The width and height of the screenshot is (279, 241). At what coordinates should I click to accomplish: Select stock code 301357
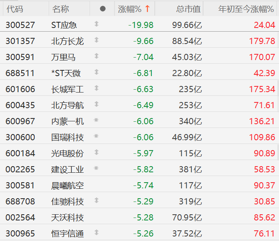coord(20,41)
